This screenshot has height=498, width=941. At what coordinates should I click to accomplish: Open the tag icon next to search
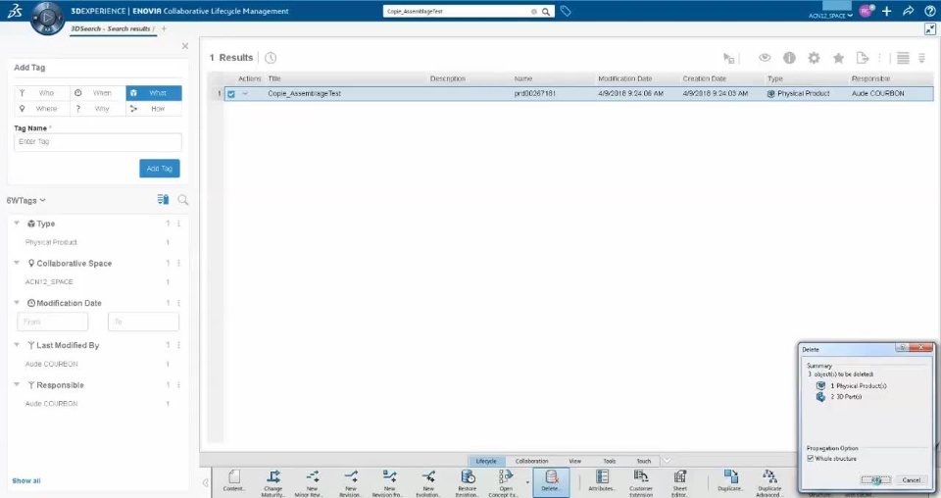tap(566, 11)
